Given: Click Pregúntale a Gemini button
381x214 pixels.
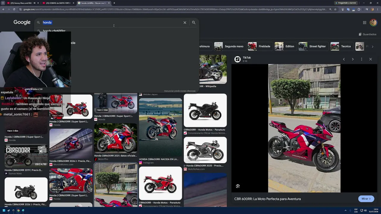Looking at the screenshot, I should [x=346, y=3].
